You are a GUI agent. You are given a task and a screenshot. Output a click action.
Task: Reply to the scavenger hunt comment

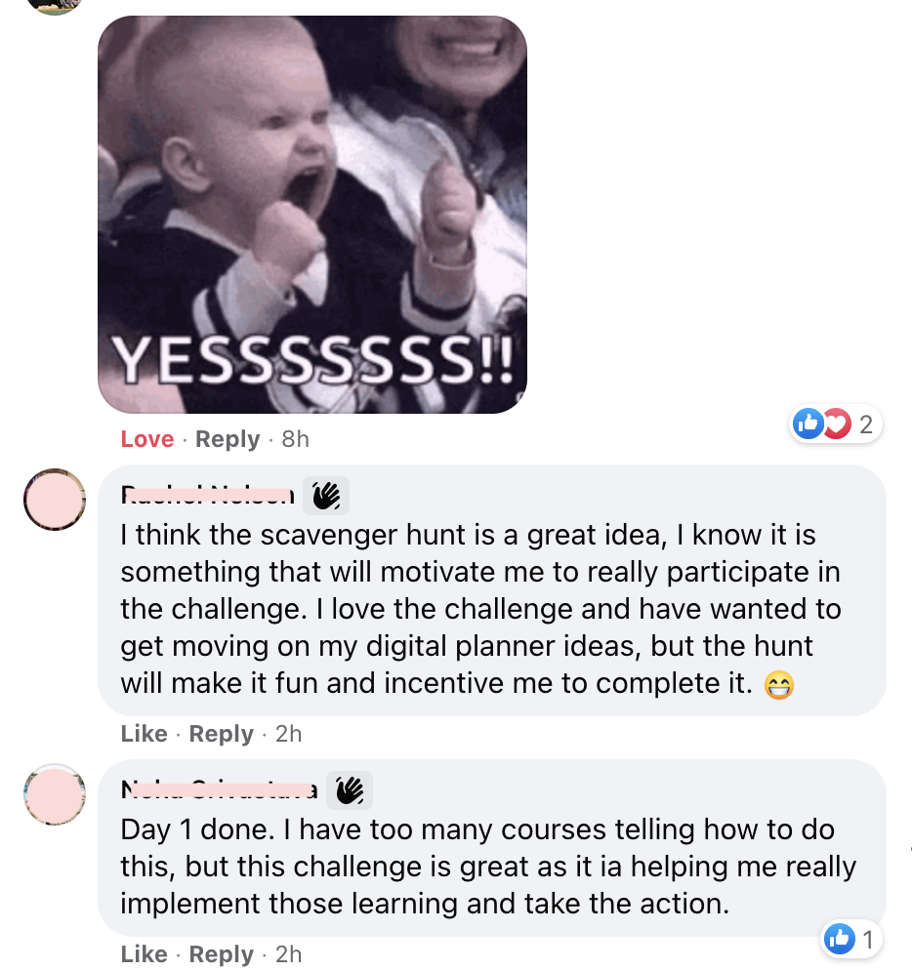point(221,734)
